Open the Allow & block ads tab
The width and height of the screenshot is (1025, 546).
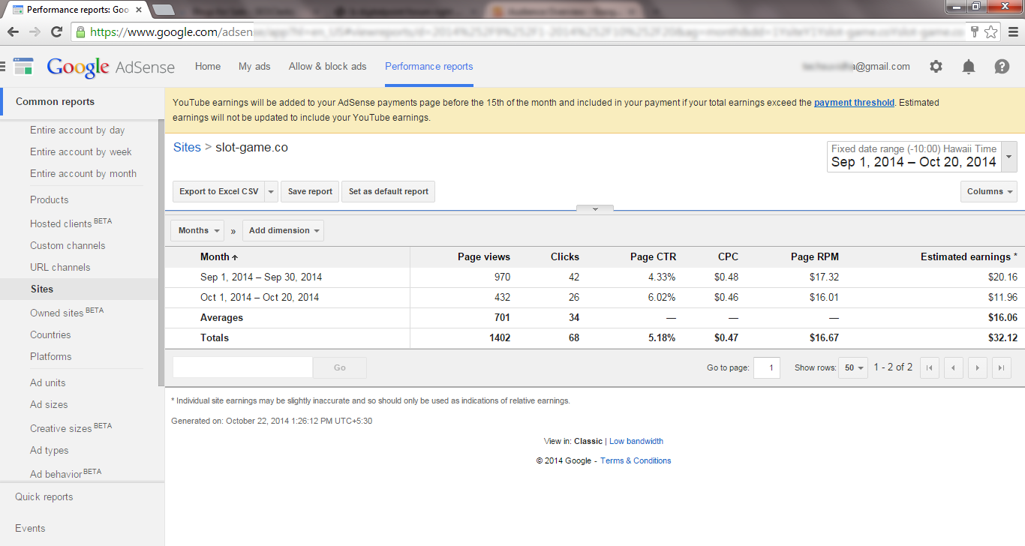click(x=328, y=67)
